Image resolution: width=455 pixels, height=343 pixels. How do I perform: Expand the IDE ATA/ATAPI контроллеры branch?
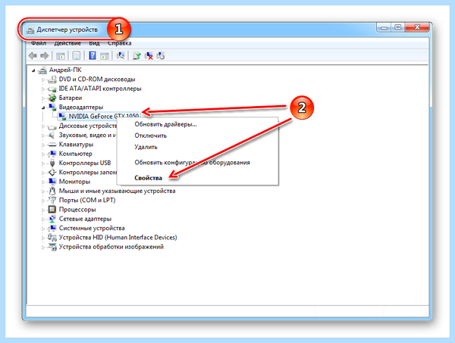pos(43,89)
